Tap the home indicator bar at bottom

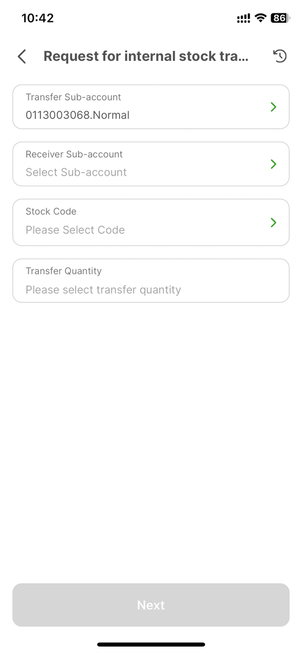[x=151, y=644]
